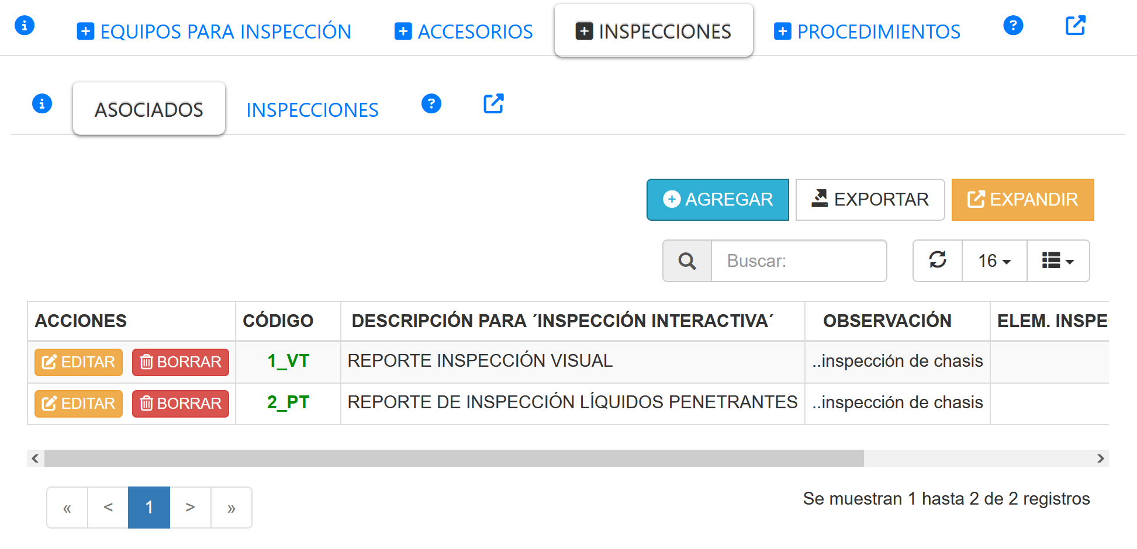Expand the Equipos para Inspección tab
The image size is (1137, 549).
(215, 32)
